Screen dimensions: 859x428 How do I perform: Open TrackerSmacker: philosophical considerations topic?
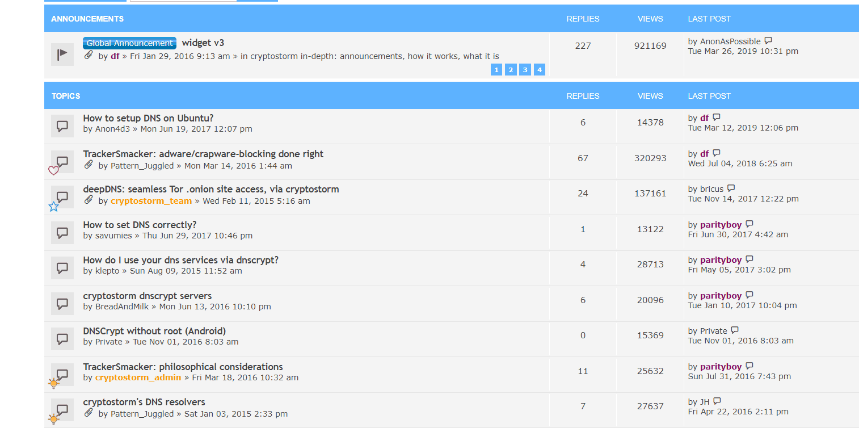(183, 367)
